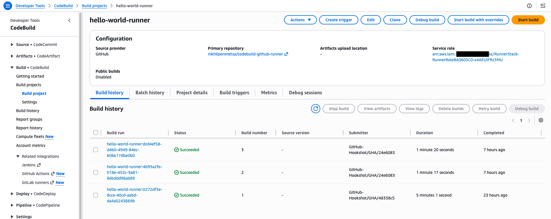Collapse the Build CodeBuild section
The image size is (551, 219).
pyautogui.click(x=12, y=68)
